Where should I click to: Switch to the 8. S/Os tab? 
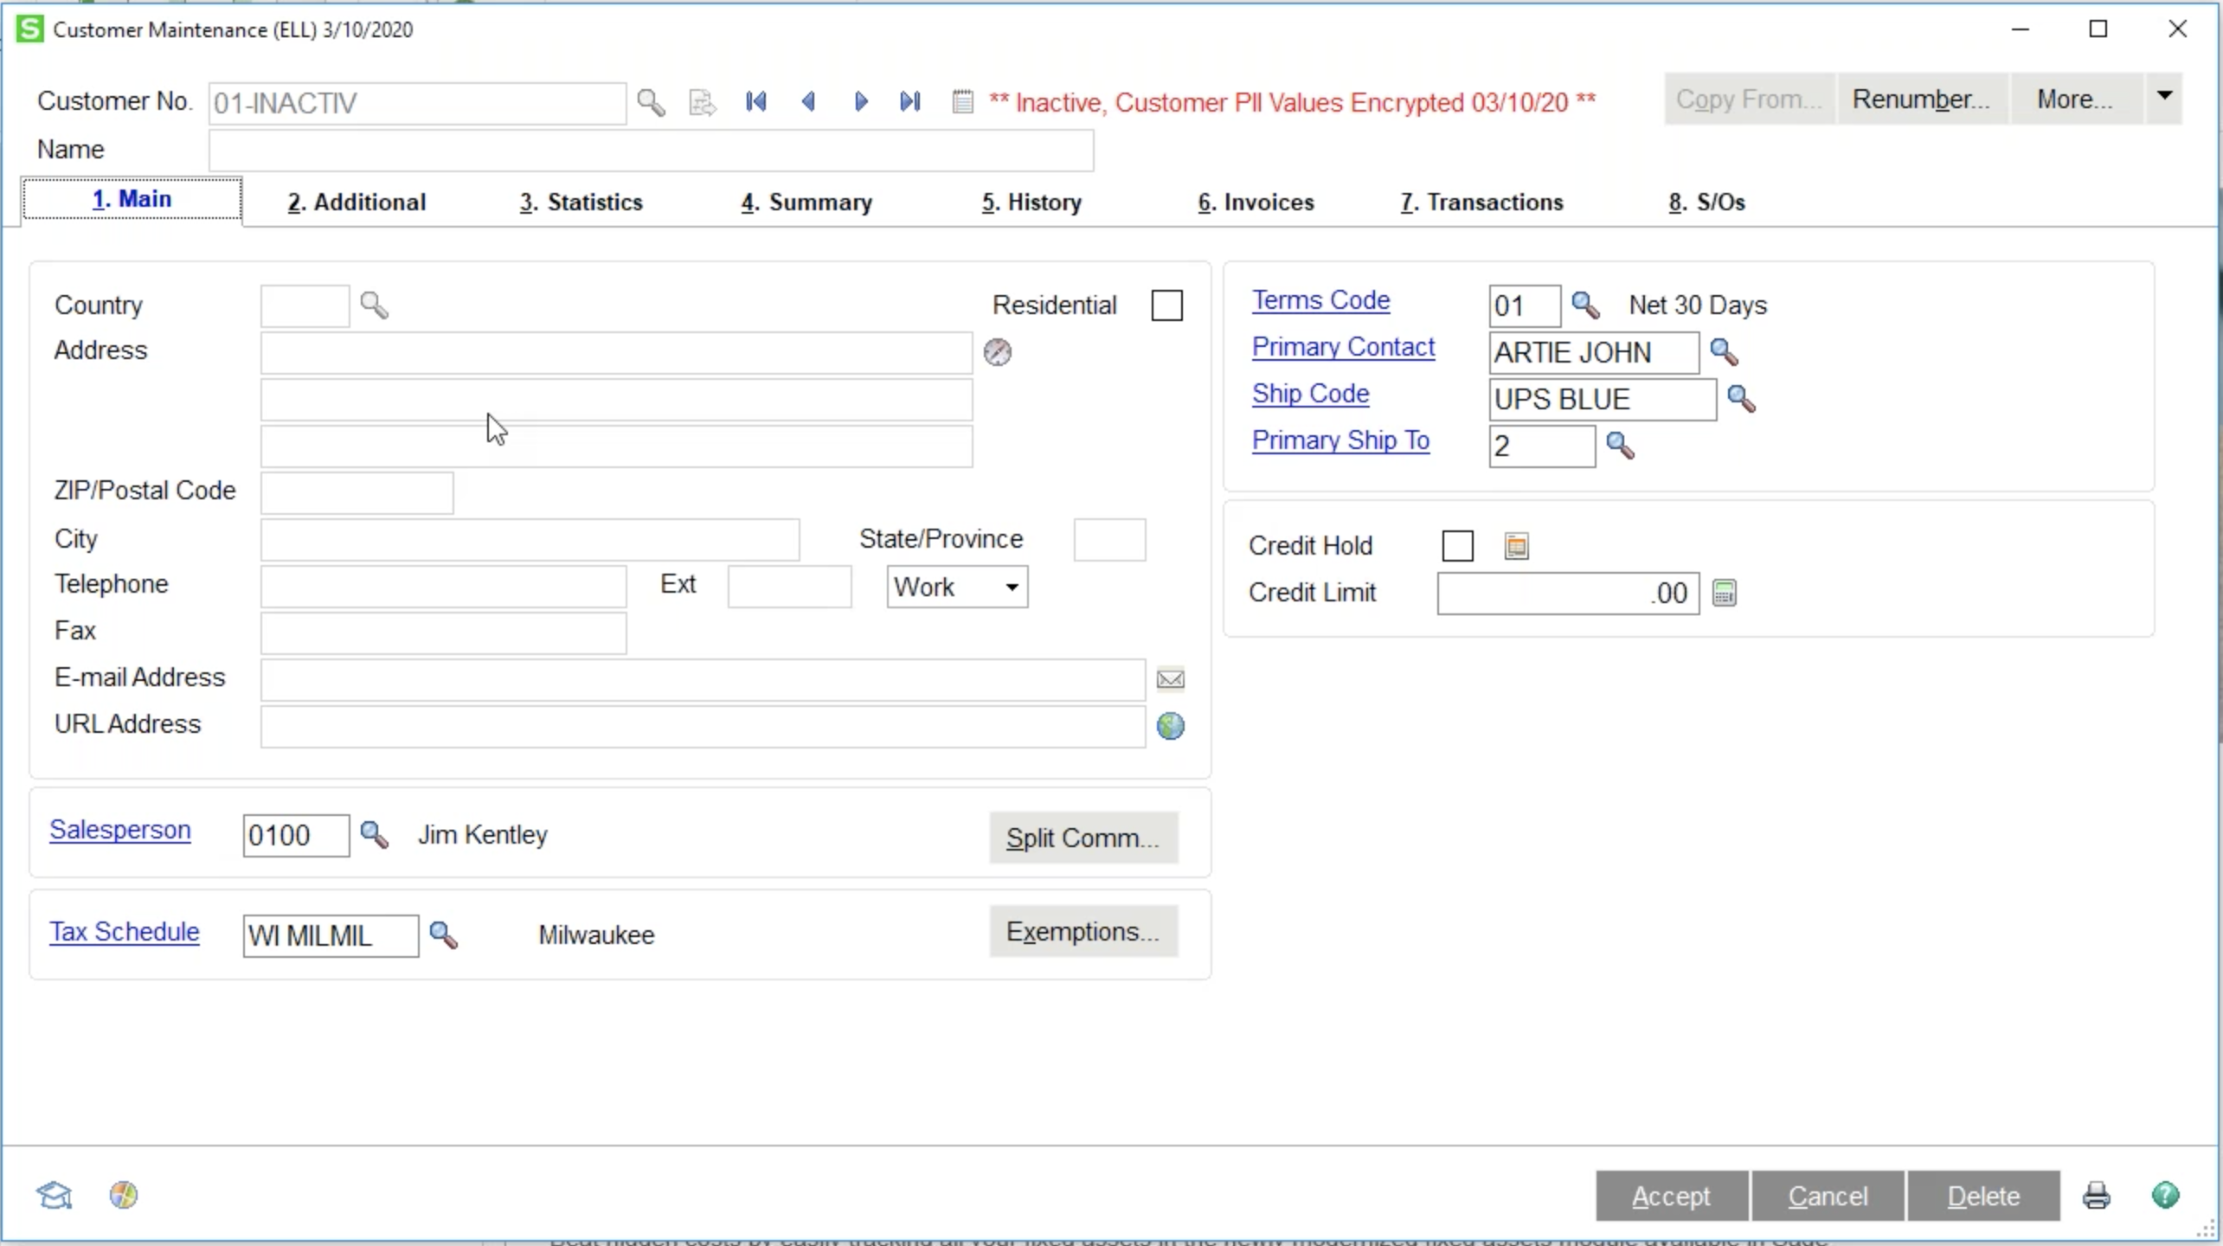pos(1706,202)
